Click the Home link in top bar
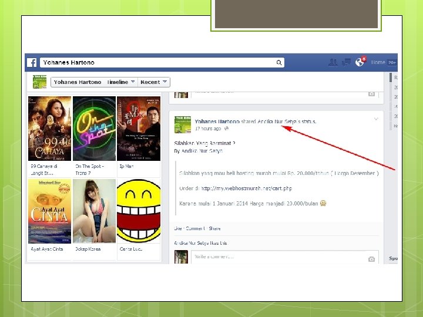The width and height of the screenshot is (423, 317). pyautogui.click(x=378, y=62)
